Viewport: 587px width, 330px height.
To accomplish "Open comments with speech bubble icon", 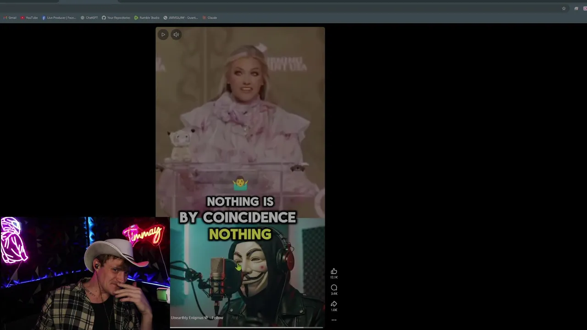I will click(334, 288).
